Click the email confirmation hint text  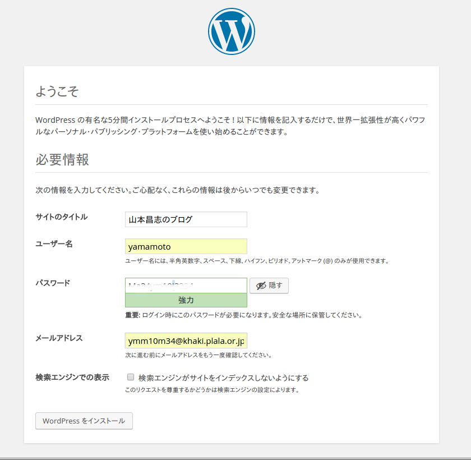point(199,355)
